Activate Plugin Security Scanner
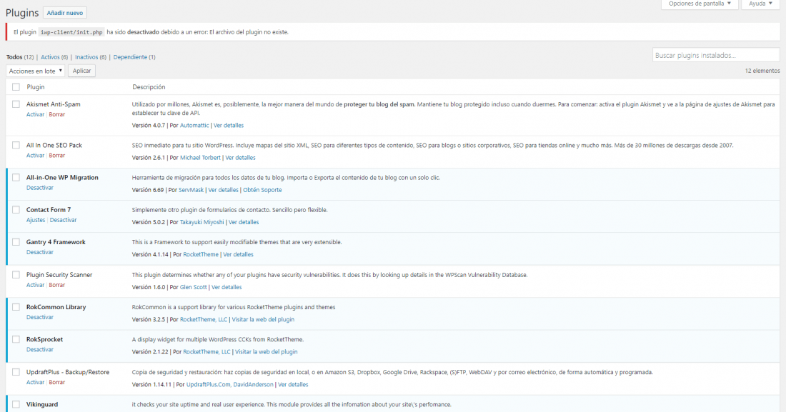Image resolution: width=786 pixels, height=412 pixels. (x=35, y=285)
